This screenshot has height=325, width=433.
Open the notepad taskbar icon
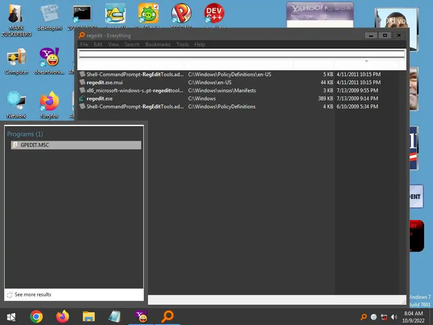click(x=115, y=317)
